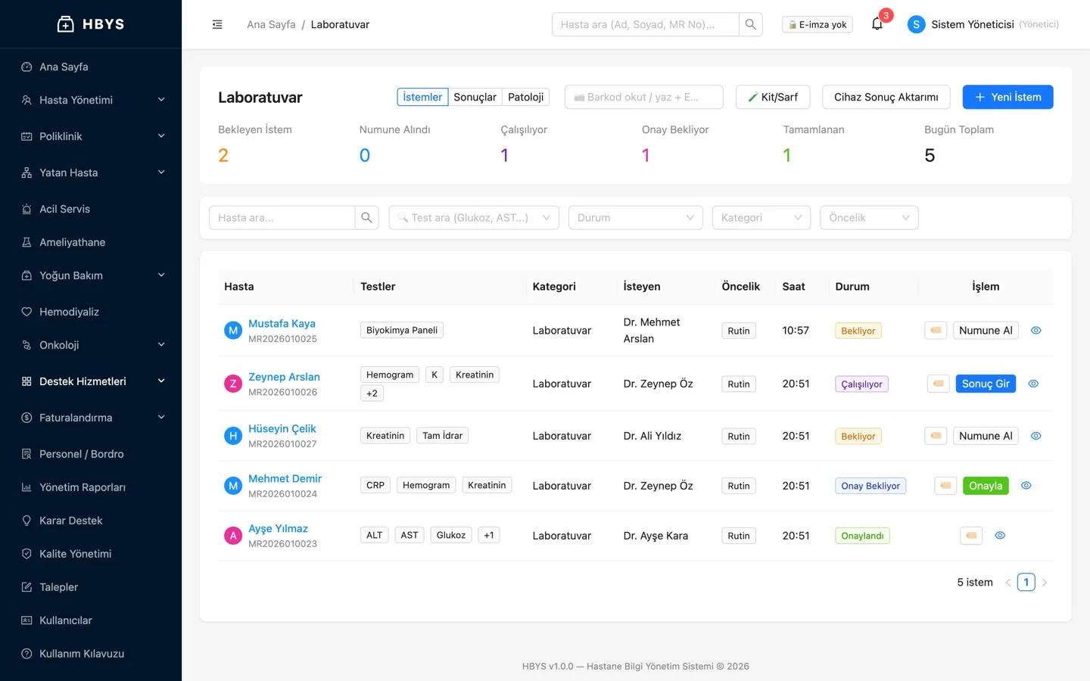Switch to Sonuçlar tab
The height and width of the screenshot is (681, 1090).
[475, 97]
